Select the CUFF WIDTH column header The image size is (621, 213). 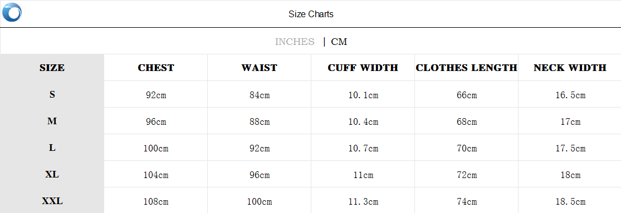[x=363, y=68]
